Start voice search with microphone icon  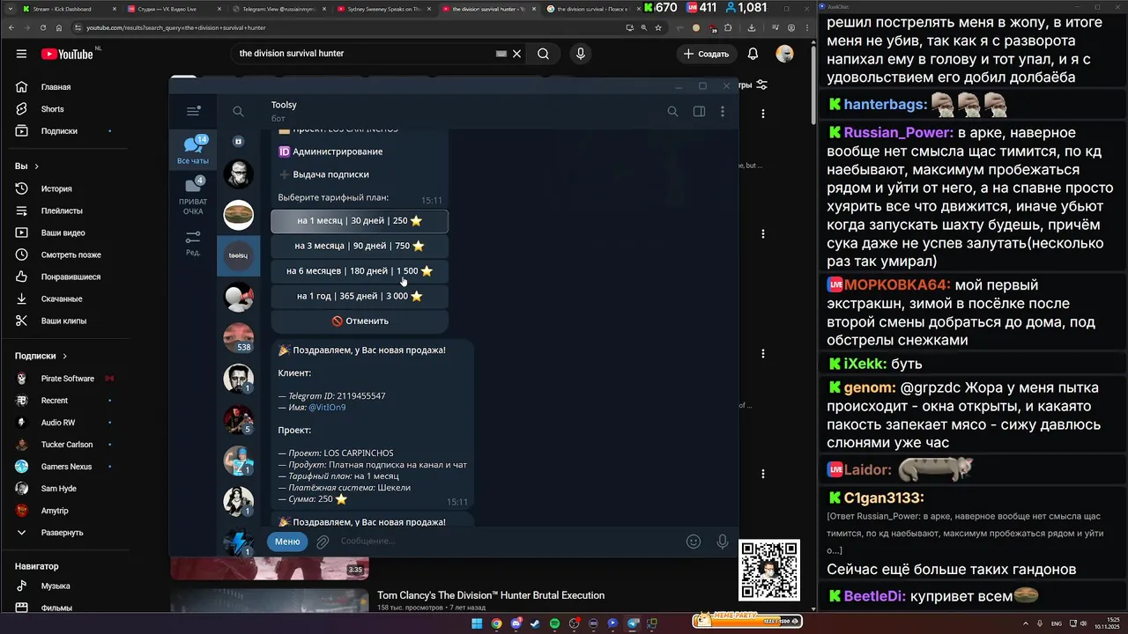[x=580, y=54]
